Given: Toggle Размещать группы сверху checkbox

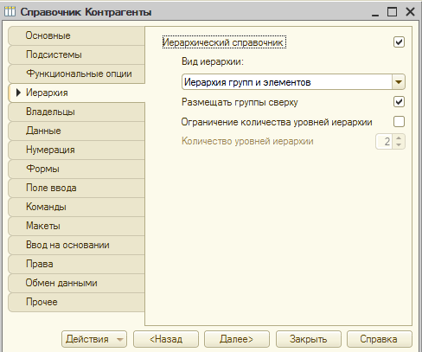Looking at the screenshot, I should [x=399, y=102].
